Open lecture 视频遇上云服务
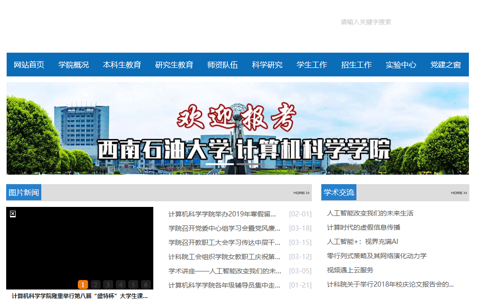The height and width of the screenshot is (308, 495). coord(350,270)
